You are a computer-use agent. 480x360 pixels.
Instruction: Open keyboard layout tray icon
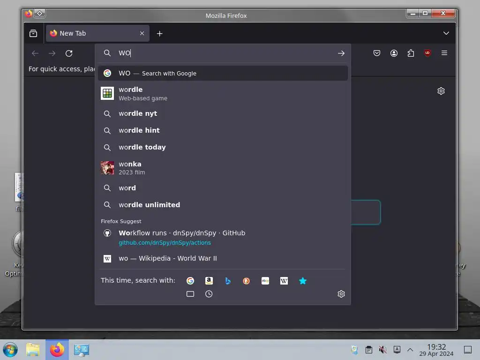click(x=397, y=349)
